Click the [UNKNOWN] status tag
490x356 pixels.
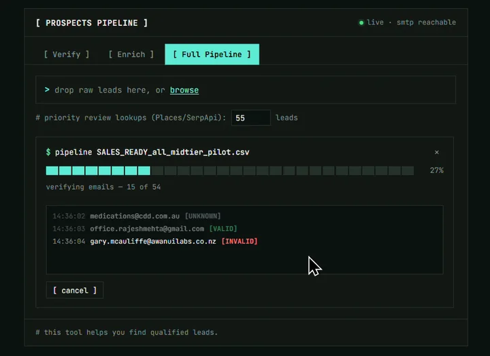[x=203, y=216]
